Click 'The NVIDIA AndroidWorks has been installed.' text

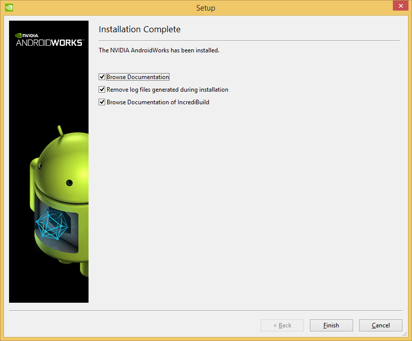click(x=159, y=50)
